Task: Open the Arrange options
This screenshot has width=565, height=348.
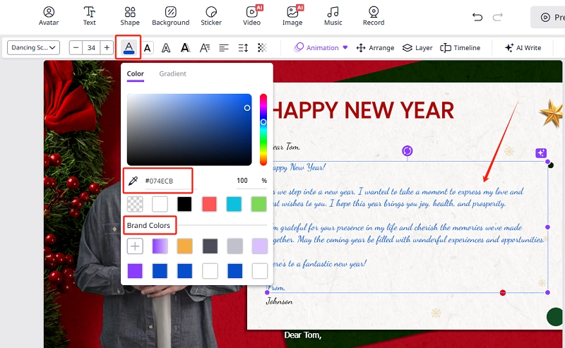Action: (375, 47)
